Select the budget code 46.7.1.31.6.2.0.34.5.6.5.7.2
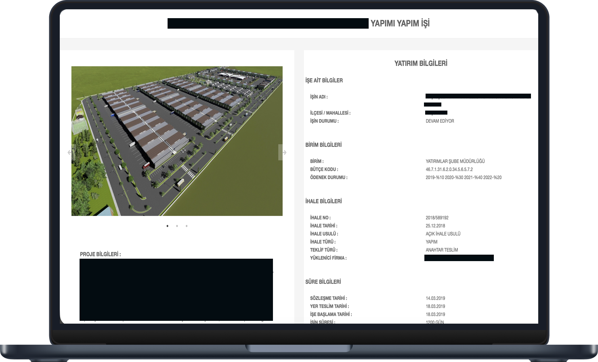 pyautogui.click(x=449, y=169)
